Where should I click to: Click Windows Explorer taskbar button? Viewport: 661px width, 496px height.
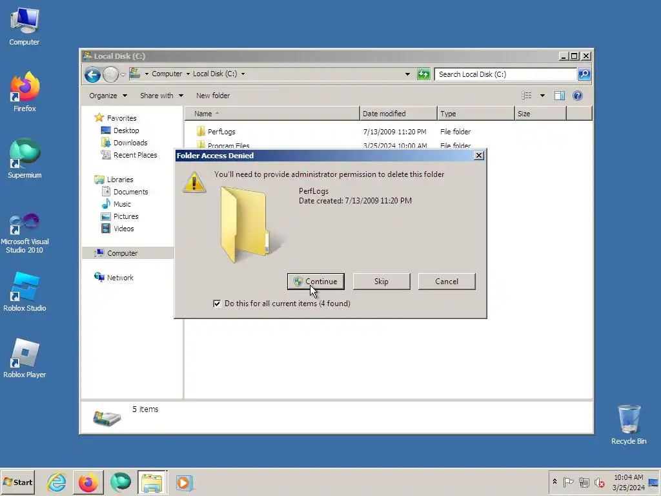click(x=152, y=482)
